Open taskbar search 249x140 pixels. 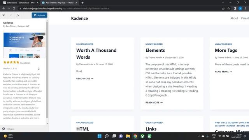(107, 136)
